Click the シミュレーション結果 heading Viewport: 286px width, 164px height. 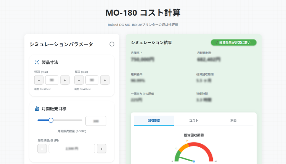pos(151,42)
